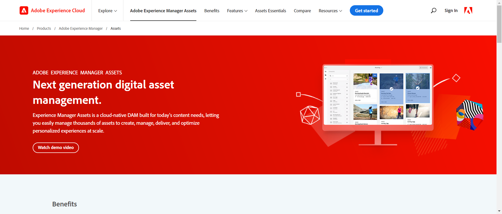The width and height of the screenshot is (502, 214).
Task: Click the Benefits section heading
Action: point(65,204)
